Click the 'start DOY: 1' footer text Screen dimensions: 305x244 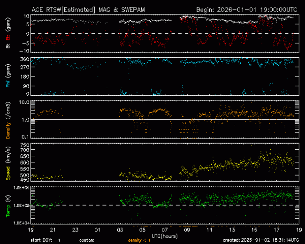(46, 240)
